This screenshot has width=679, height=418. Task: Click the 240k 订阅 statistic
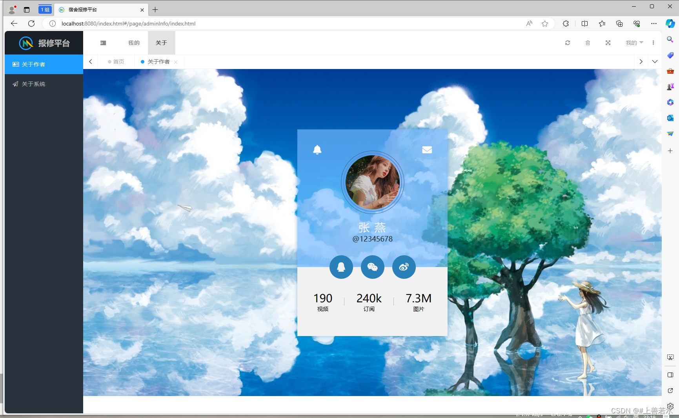pos(369,302)
